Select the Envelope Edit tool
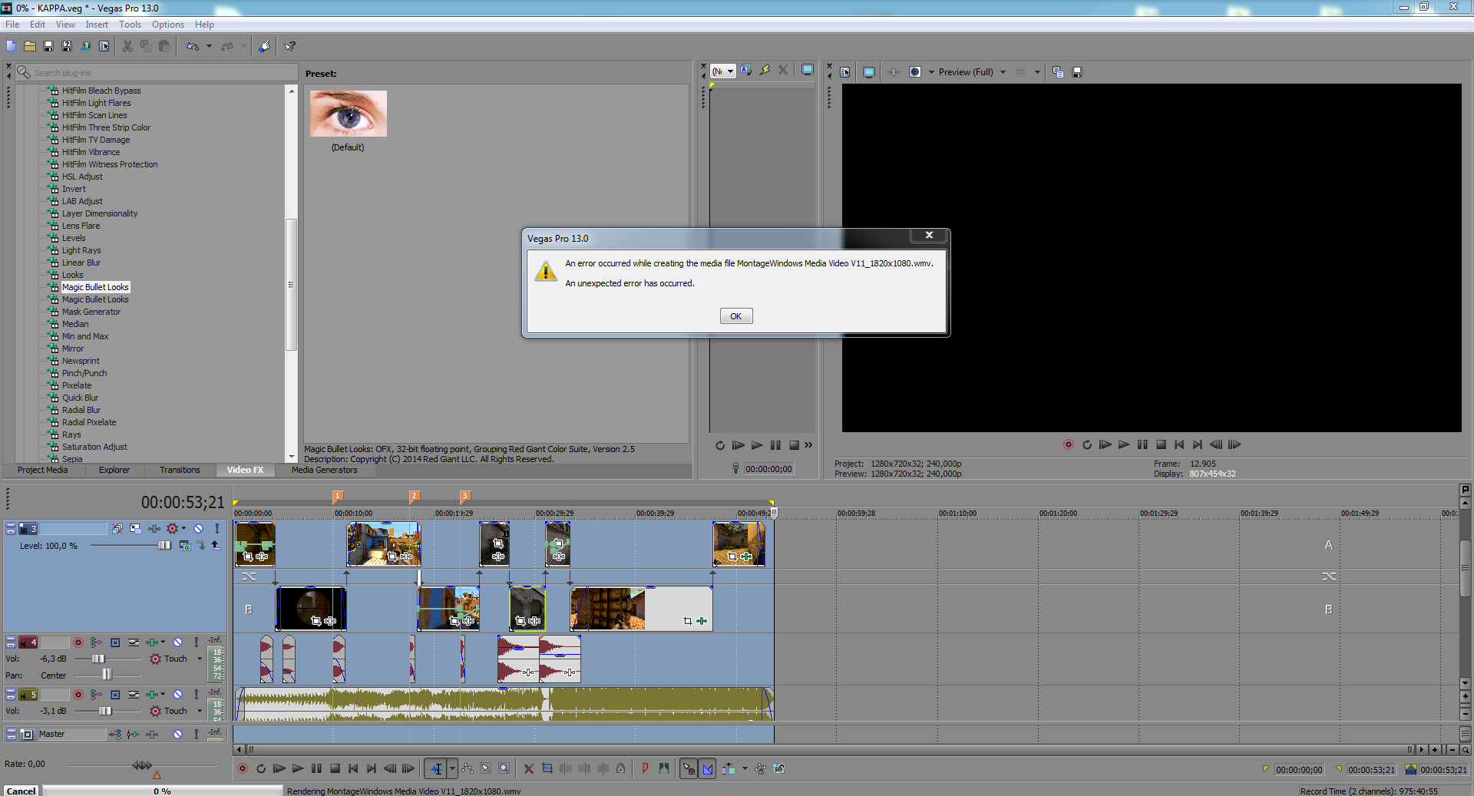The image size is (1474, 796). pyautogui.click(x=468, y=769)
